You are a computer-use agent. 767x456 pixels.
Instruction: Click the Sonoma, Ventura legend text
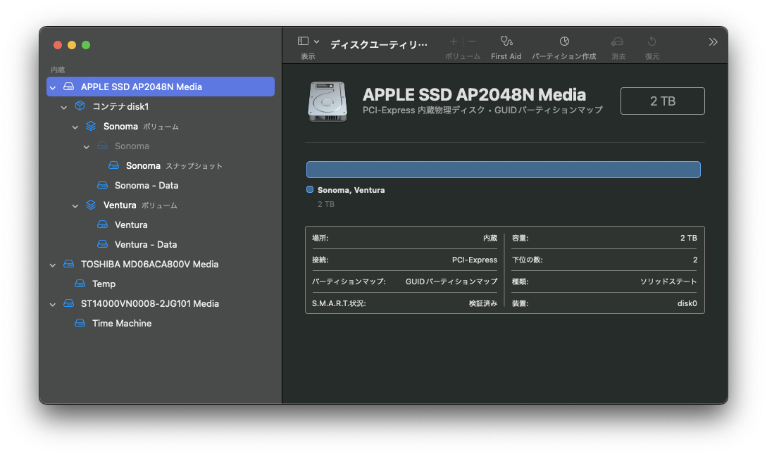coord(351,190)
